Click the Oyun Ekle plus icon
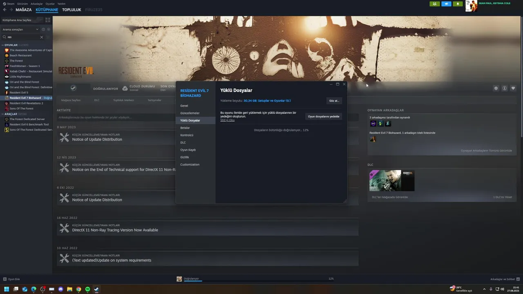The height and width of the screenshot is (294, 523). click(5, 279)
